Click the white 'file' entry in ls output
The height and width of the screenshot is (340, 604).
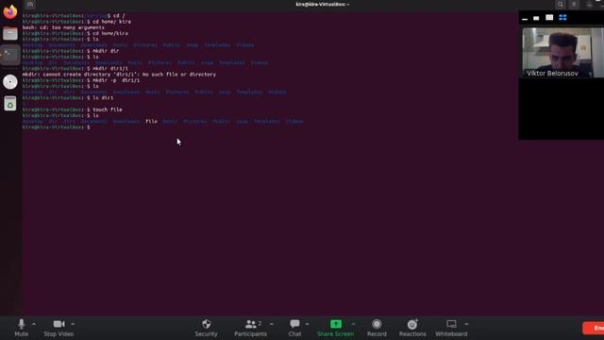151,122
